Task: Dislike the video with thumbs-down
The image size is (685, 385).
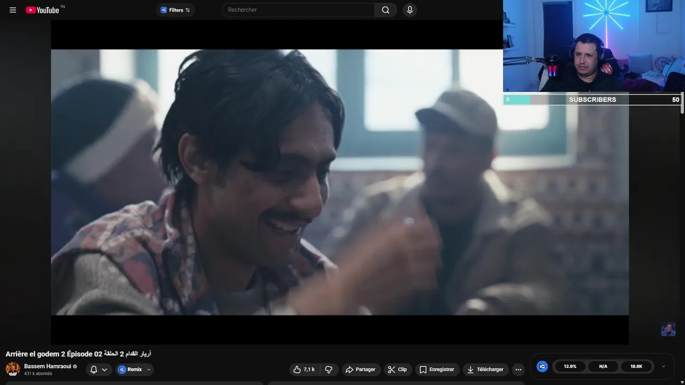Action: pyautogui.click(x=329, y=369)
